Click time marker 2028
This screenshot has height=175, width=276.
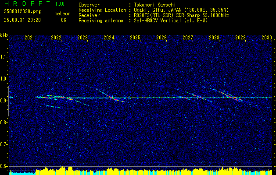click(x=214, y=37)
